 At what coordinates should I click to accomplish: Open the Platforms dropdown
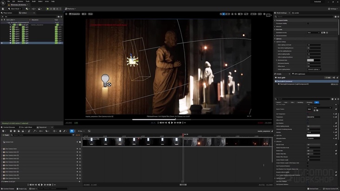[71, 9]
